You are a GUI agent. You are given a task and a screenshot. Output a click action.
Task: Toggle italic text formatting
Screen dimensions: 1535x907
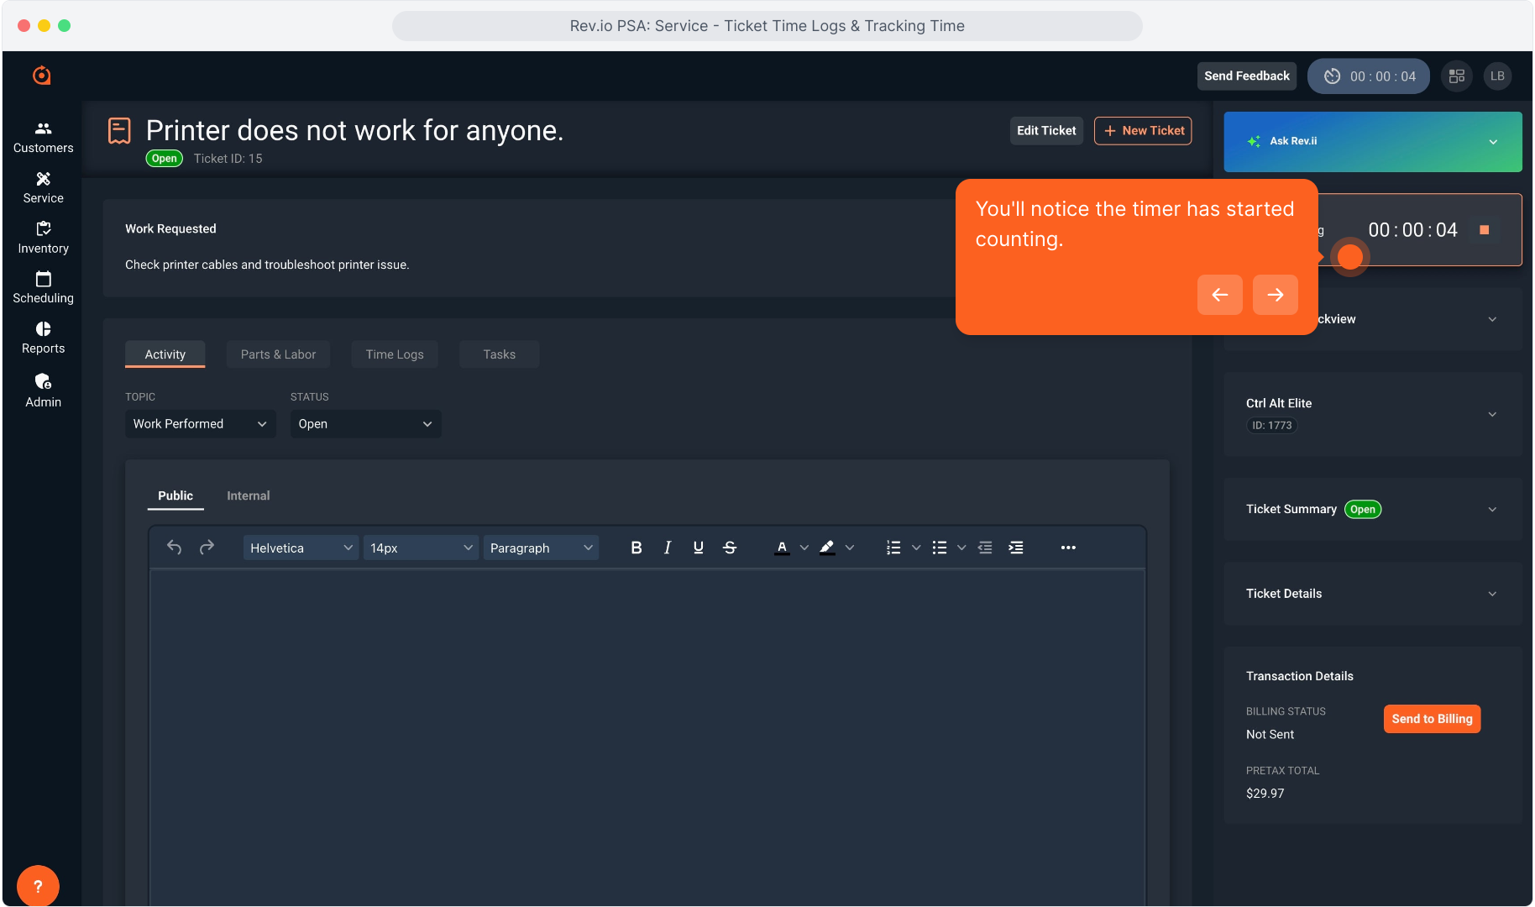point(667,548)
